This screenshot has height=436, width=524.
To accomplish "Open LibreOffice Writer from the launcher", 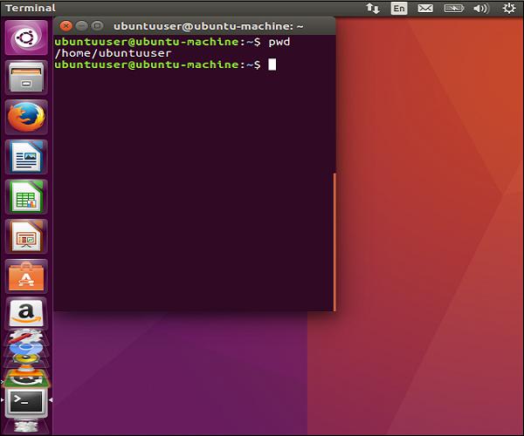I will (26, 157).
